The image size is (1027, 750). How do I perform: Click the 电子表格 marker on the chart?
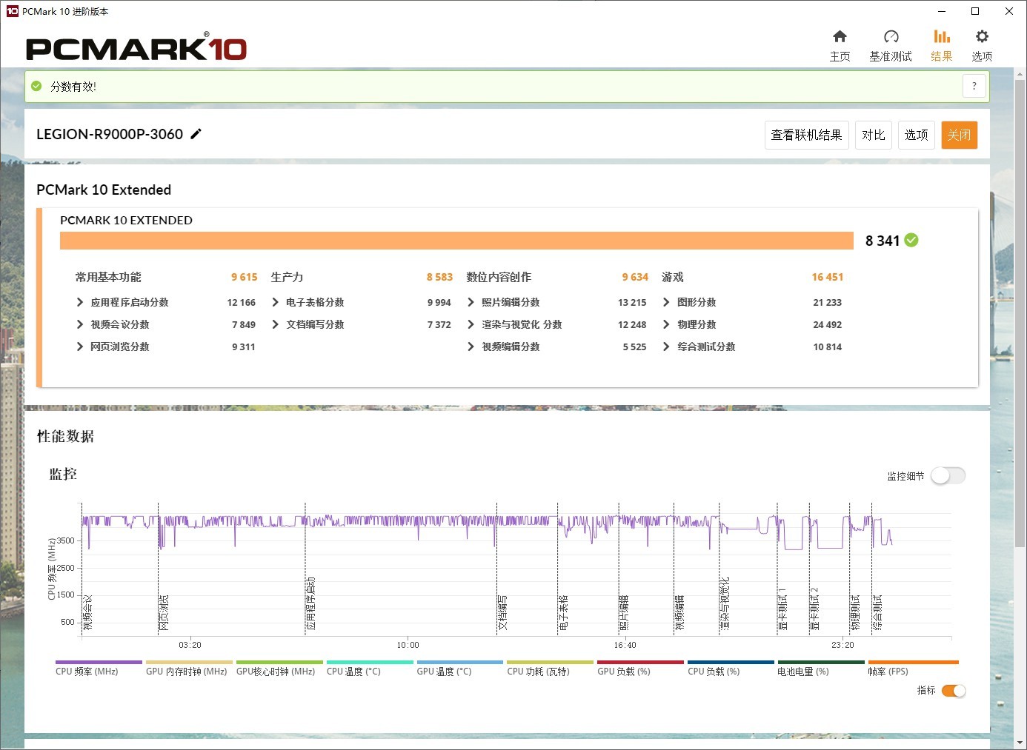pyautogui.click(x=564, y=613)
